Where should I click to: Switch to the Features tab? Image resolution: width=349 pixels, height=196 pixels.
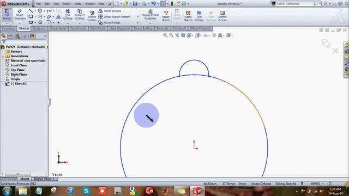pos(9,28)
